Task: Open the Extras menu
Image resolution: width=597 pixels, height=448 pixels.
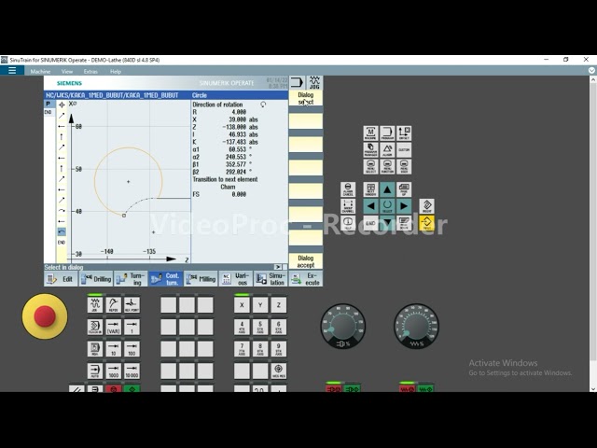Action: 90,71
